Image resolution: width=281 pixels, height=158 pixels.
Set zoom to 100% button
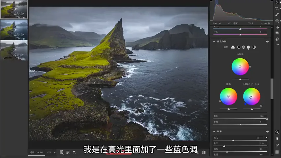(x=49, y=153)
